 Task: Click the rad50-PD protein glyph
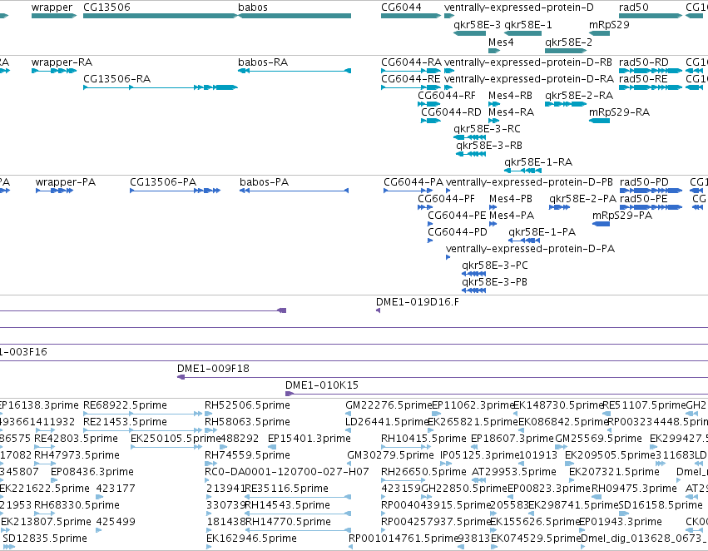pos(651,191)
